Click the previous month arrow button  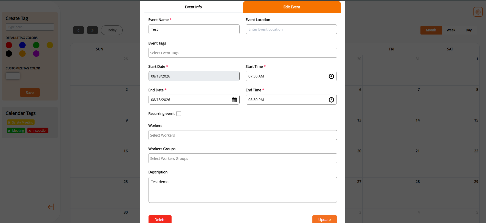click(78, 30)
